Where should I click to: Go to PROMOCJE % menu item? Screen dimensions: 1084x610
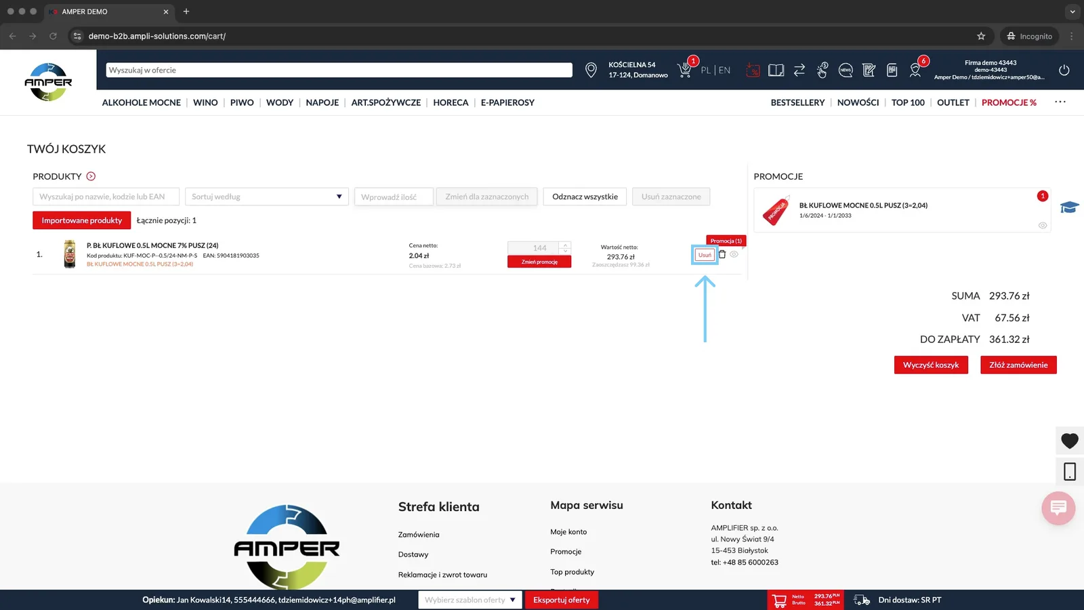coord(1009,102)
